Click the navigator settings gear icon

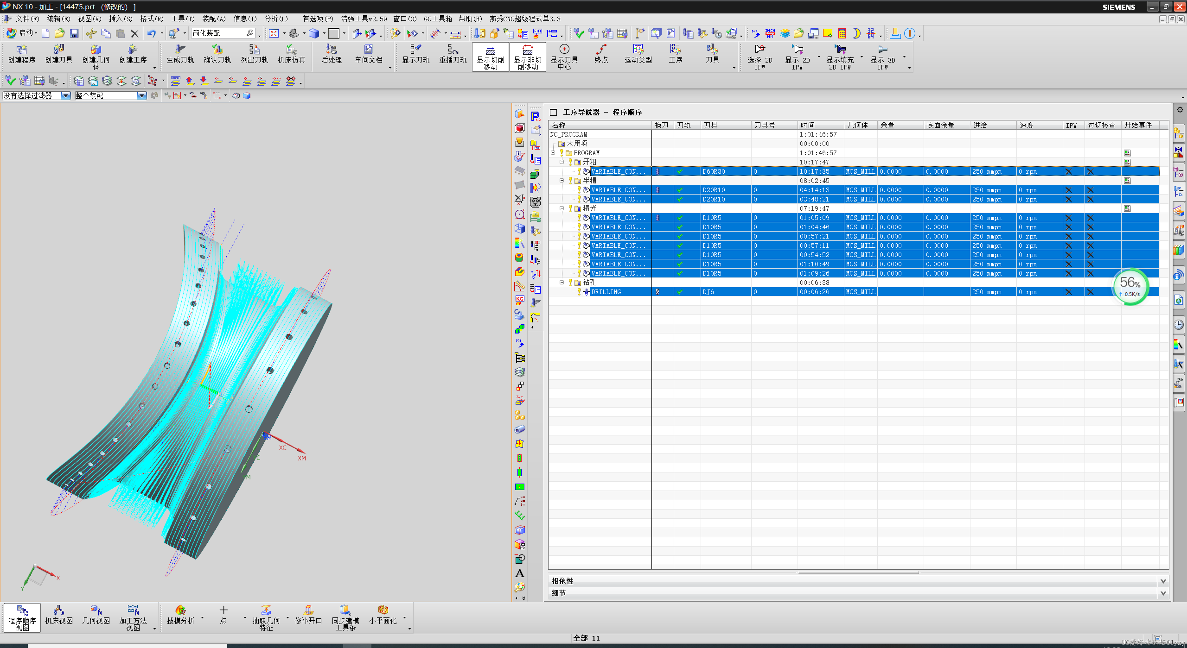click(1180, 110)
